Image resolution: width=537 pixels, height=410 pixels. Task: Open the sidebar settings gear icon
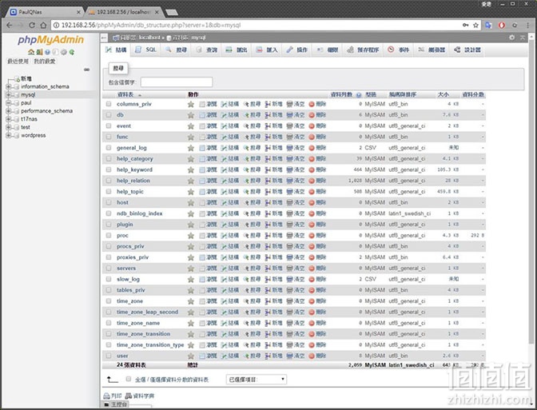(x=63, y=52)
